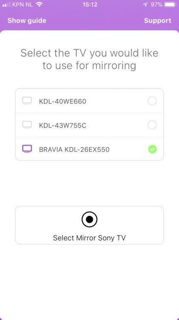Tap the cellular signal bars icon

pos(6,5)
